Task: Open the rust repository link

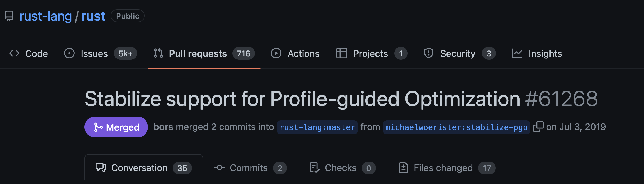Action: coord(93,16)
